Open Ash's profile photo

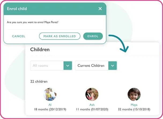[92, 94]
